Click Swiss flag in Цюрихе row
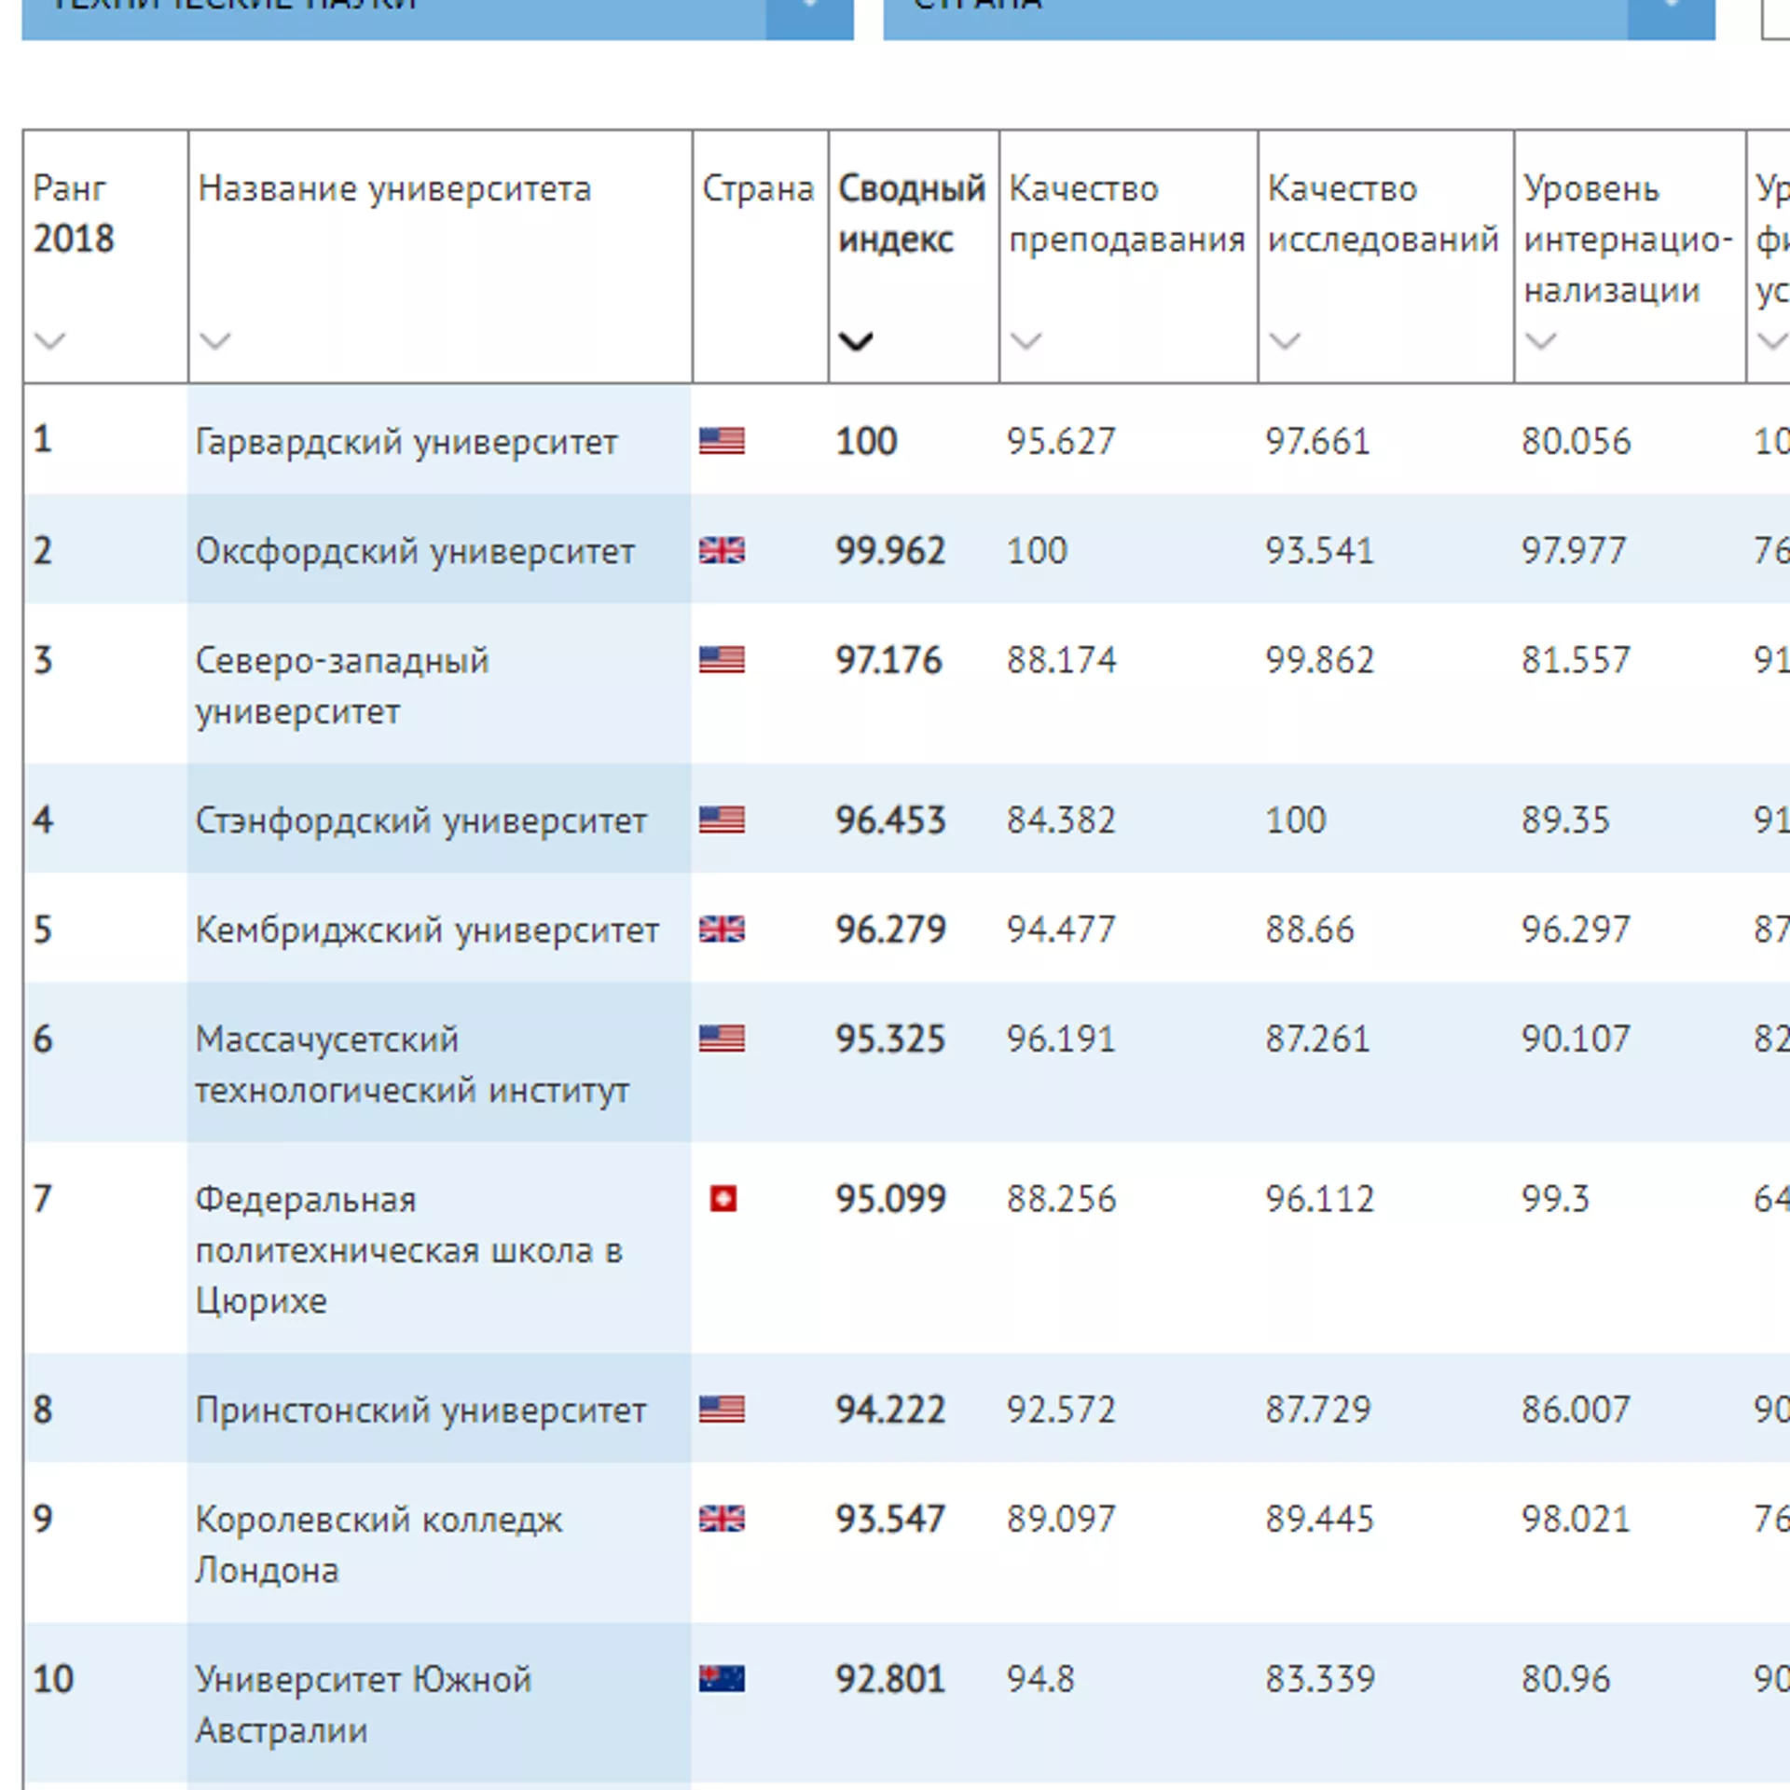The height and width of the screenshot is (1790, 1790). (723, 1198)
